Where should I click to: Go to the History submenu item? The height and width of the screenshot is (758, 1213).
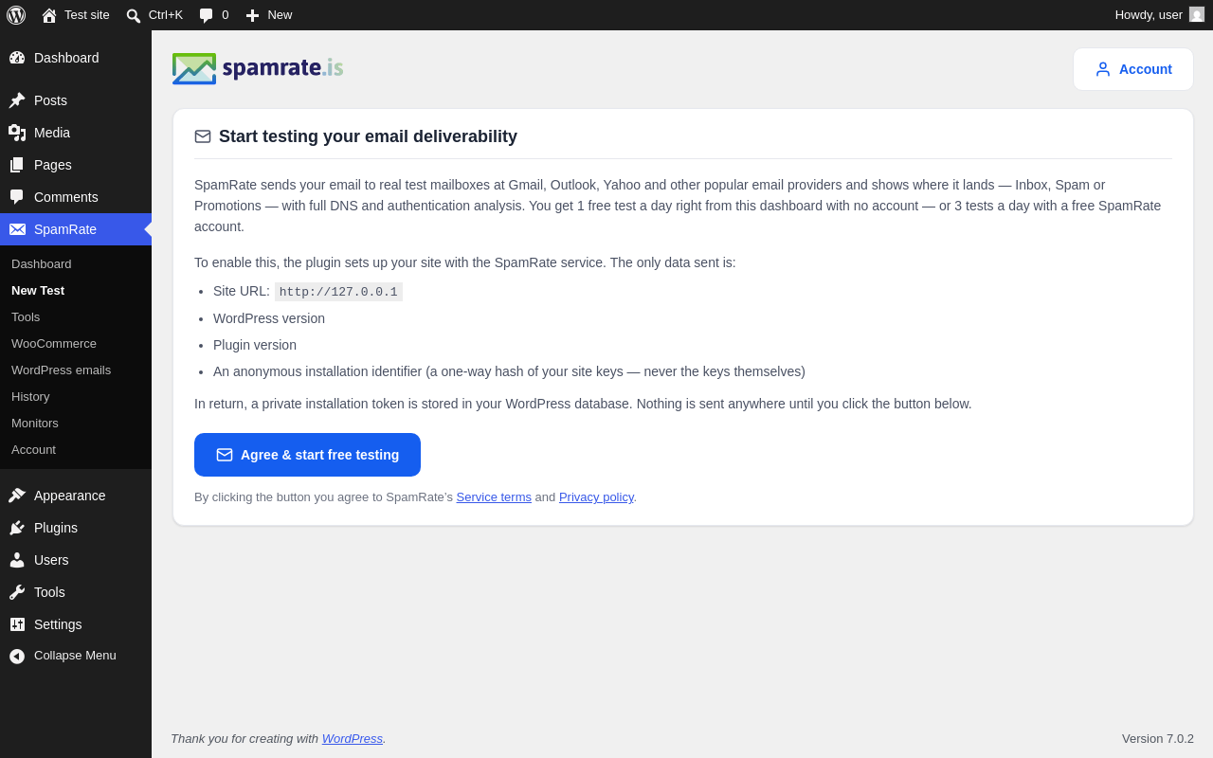[30, 396]
